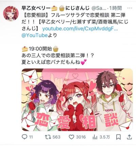This screenshot has height=146, width=136.
Task: Click the @YouTube mention
Action: 34,35
